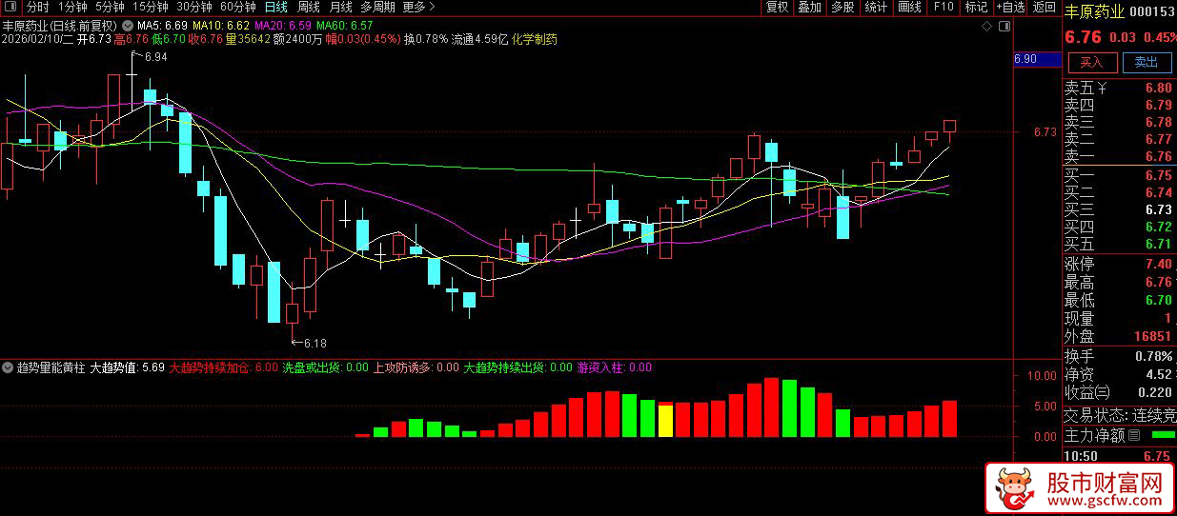Open the 复权 adjustment menu
The image size is (1177, 516).
(778, 7)
